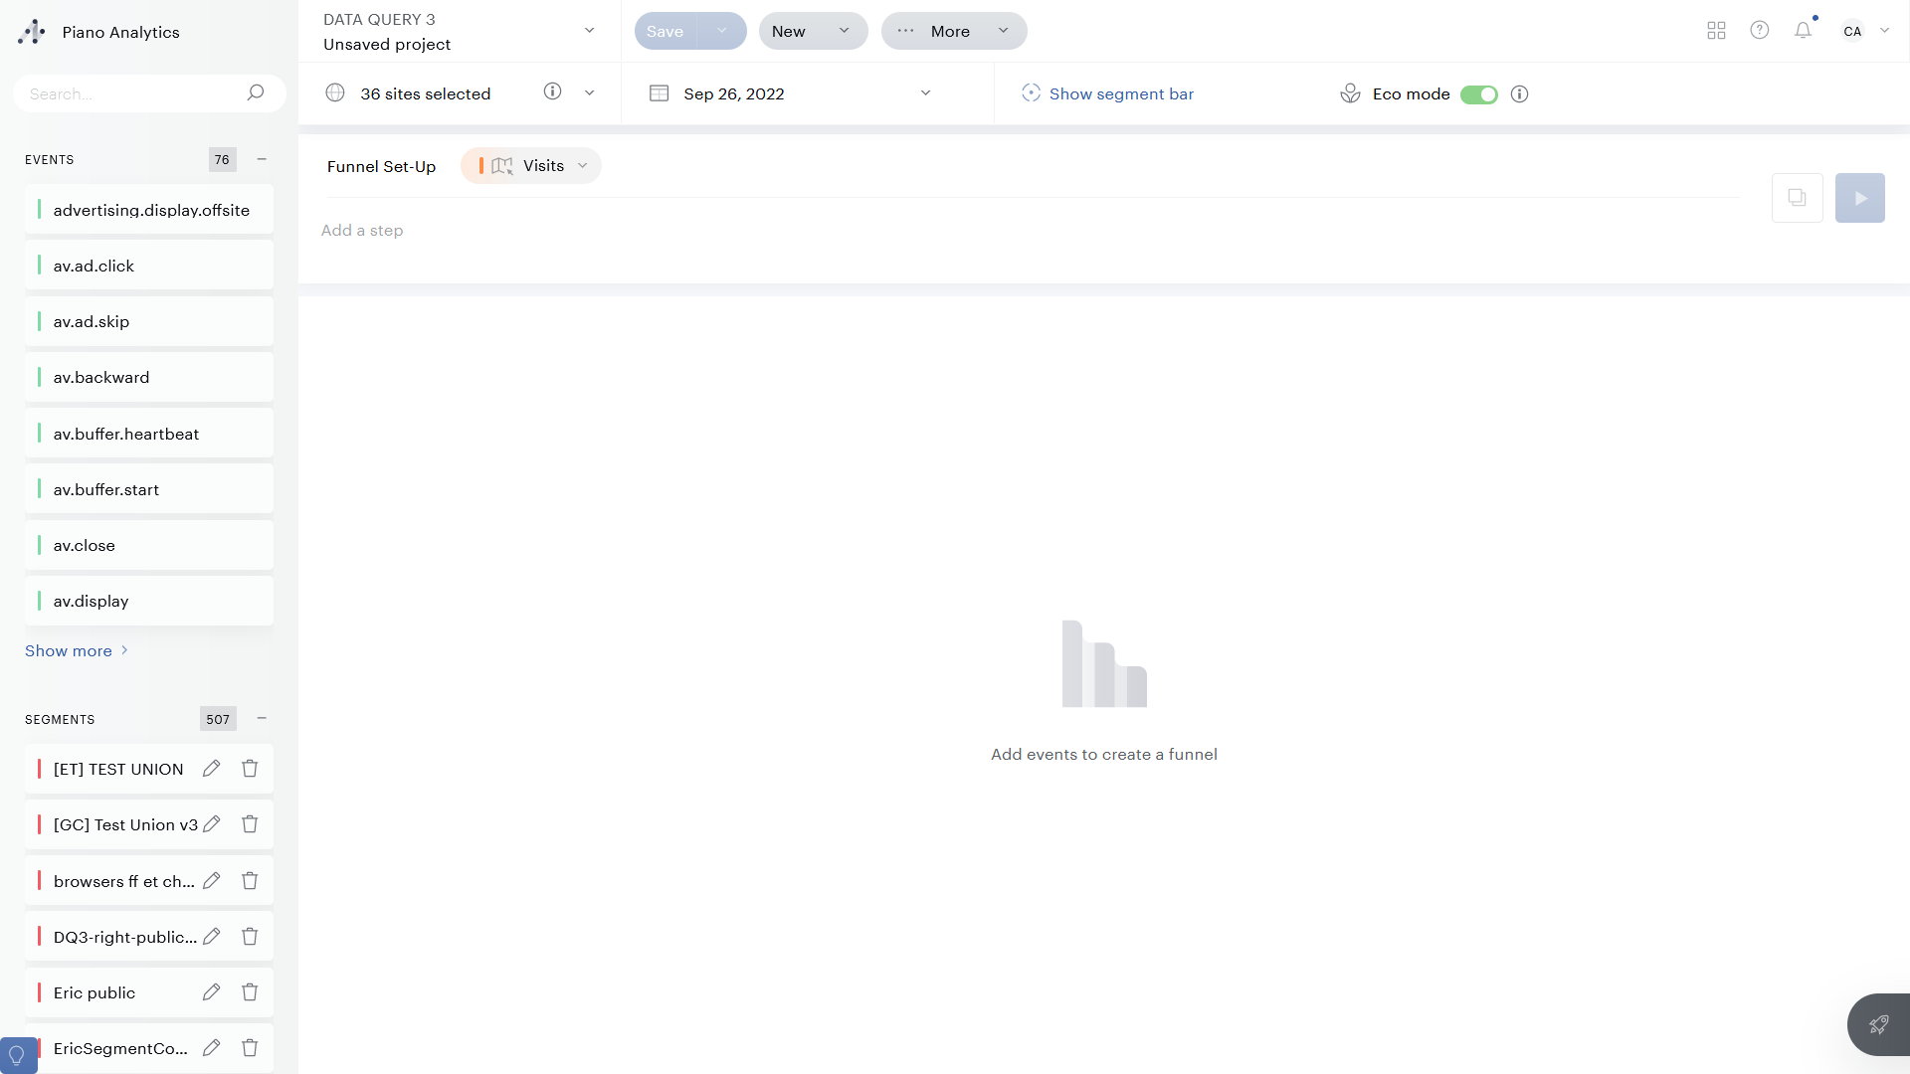Image resolution: width=1910 pixels, height=1074 pixels.
Task: Edit the Eric public segment pencil icon
Action: 211,991
